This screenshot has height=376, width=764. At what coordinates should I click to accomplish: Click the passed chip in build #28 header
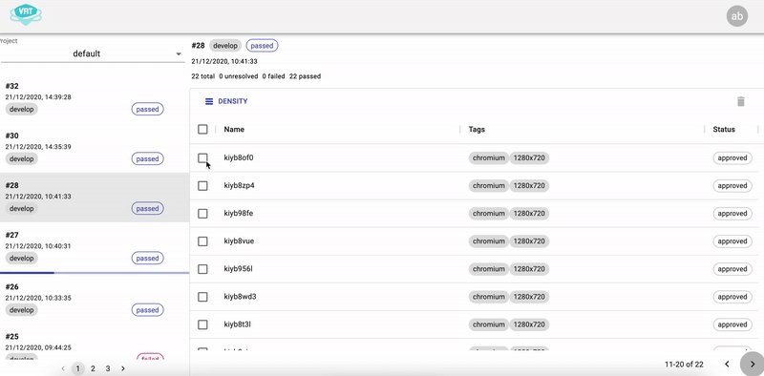click(x=262, y=46)
